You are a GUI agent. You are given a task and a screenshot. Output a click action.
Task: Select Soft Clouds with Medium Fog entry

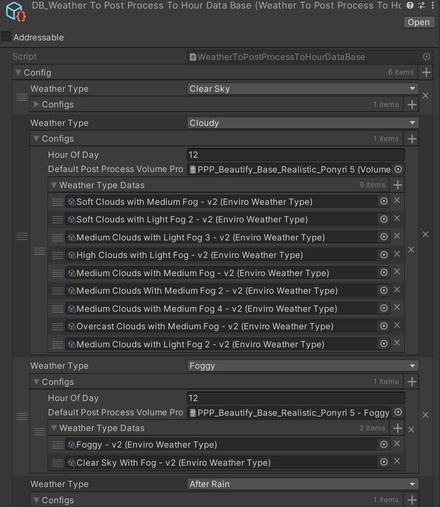point(221,201)
